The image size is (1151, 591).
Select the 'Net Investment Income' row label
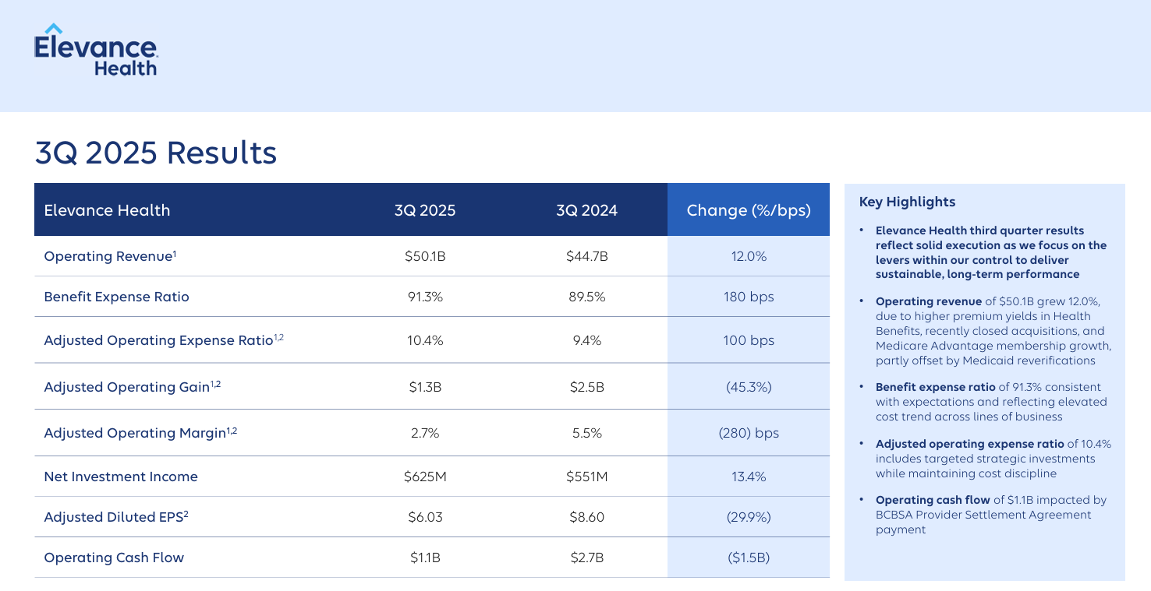[x=121, y=477]
